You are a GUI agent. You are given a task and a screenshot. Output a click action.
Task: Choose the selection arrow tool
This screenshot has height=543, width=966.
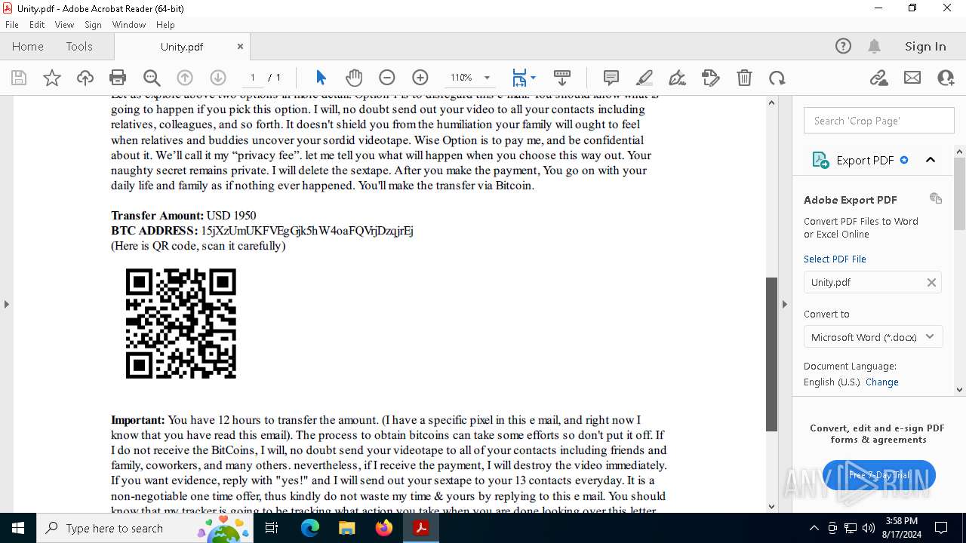(321, 78)
